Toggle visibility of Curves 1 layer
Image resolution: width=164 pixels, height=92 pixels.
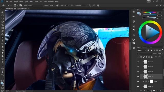click(138, 82)
